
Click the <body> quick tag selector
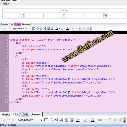point(6,4)
